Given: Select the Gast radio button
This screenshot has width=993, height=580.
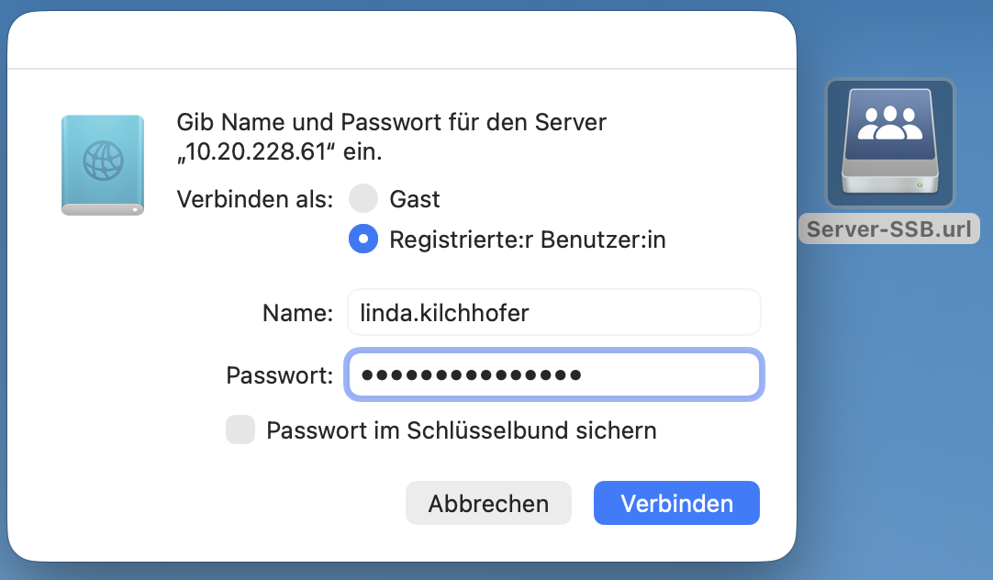Looking at the screenshot, I should [x=363, y=198].
